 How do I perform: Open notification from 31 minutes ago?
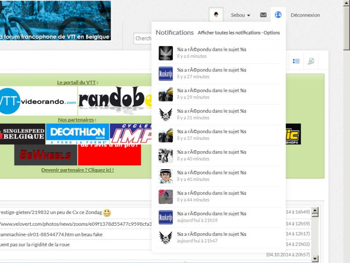(218, 114)
